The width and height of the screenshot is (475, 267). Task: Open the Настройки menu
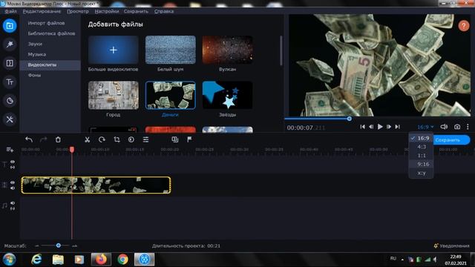click(x=107, y=11)
